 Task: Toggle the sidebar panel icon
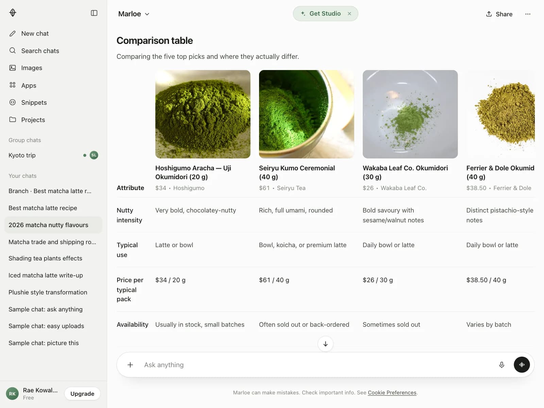[94, 13]
